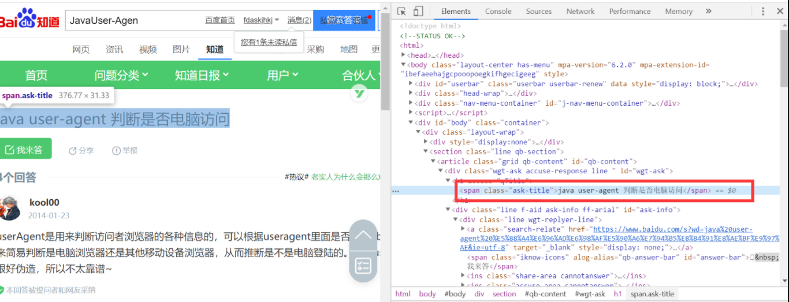
Task: Select 地图 search category
Action: tap(349, 49)
